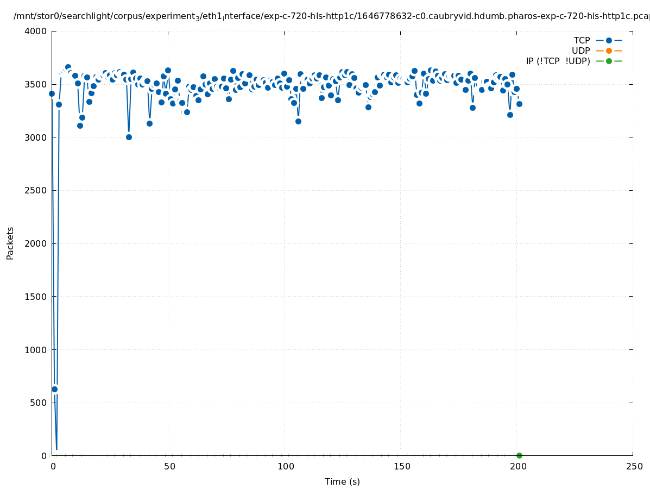
Task: Select the UDP legend label
Action: [x=580, y=51]
